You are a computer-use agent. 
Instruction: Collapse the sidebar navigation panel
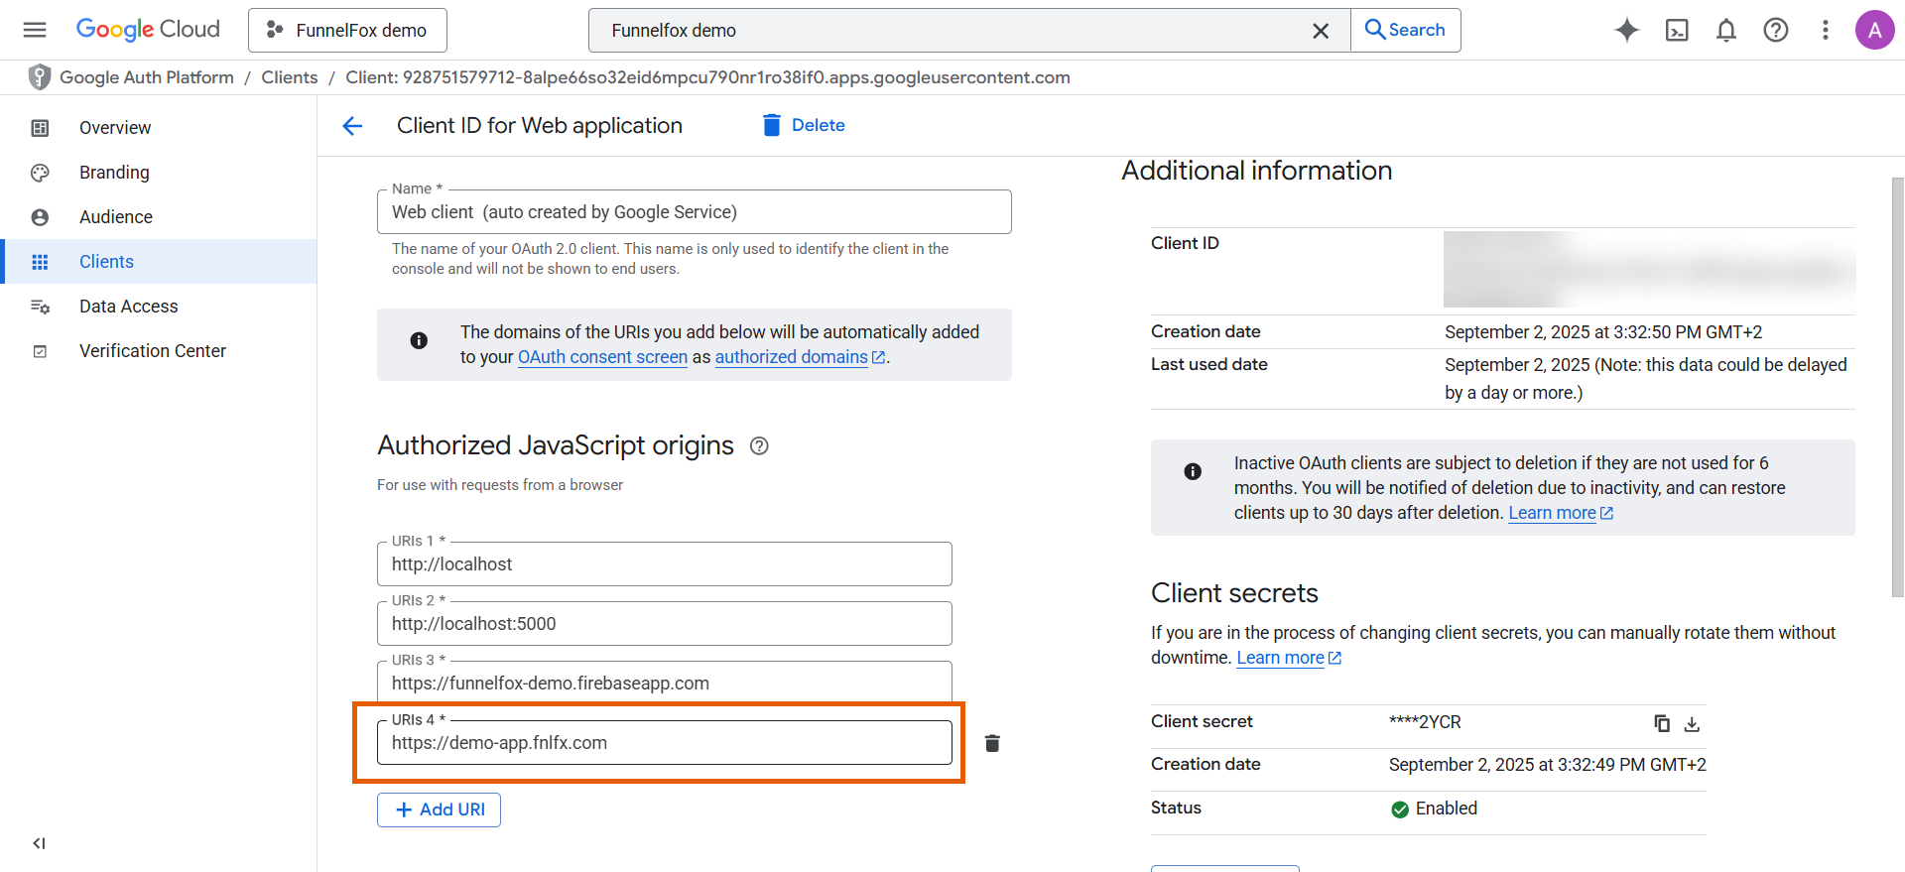point(39,843)
